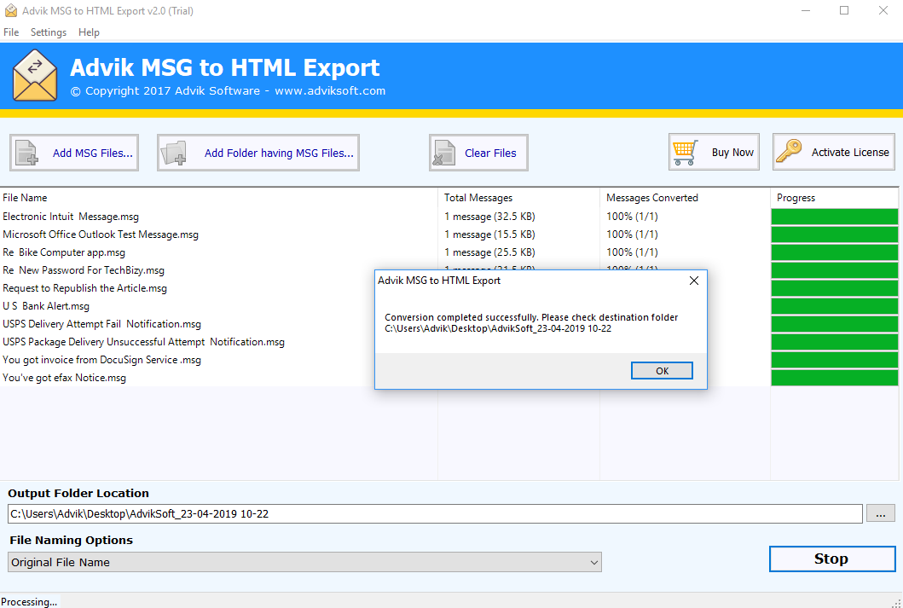Click the Clear Files button
Screen dimensions: 903x608
coord(478,153)
